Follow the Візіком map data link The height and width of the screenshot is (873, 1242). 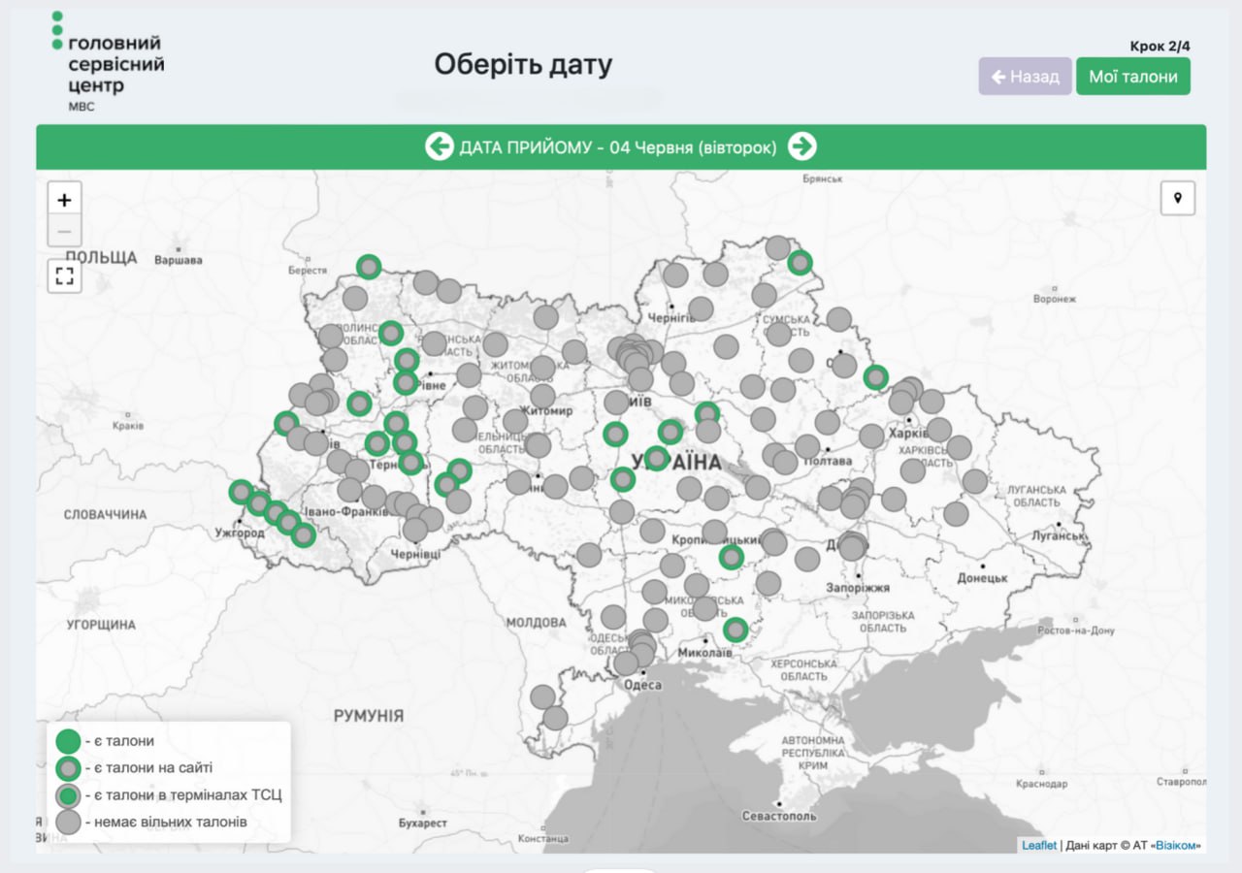click(1174, 846)
